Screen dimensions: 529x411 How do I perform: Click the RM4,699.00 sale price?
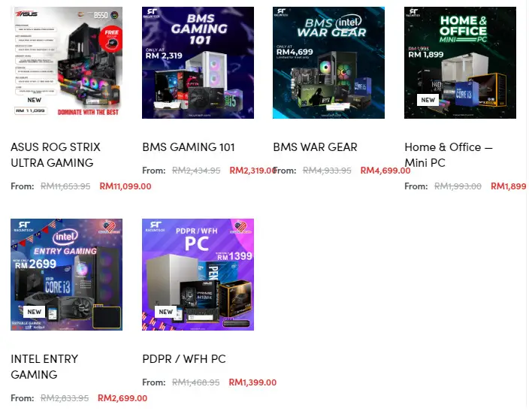click(x=385, y=171)
